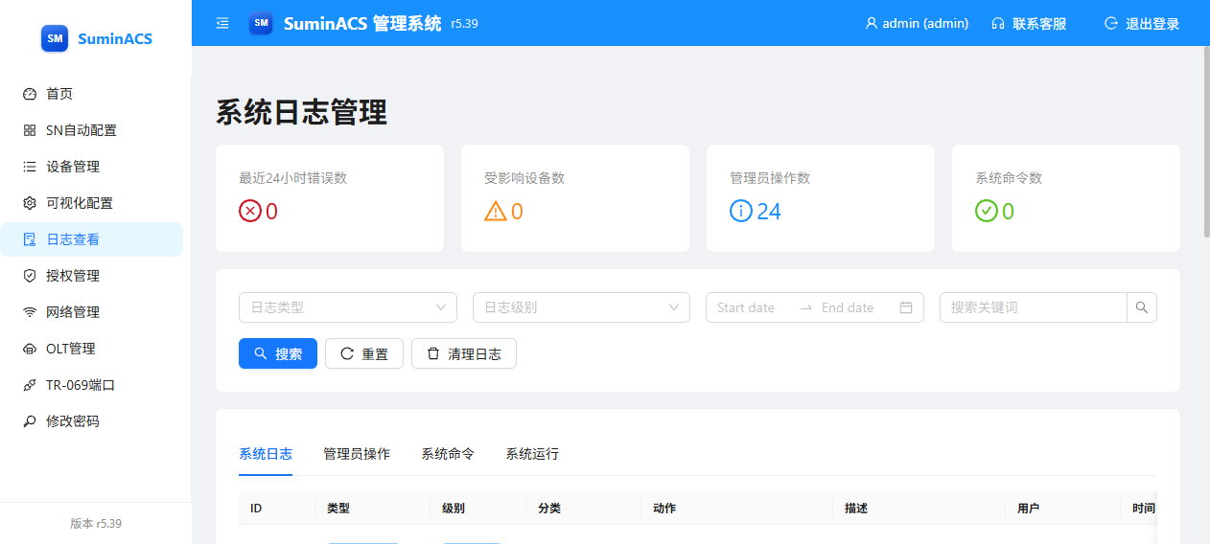The height and width of the screenshot is (544, 1210).
Task: Click the 清理日志 button
Action: (x=464, y=353)
